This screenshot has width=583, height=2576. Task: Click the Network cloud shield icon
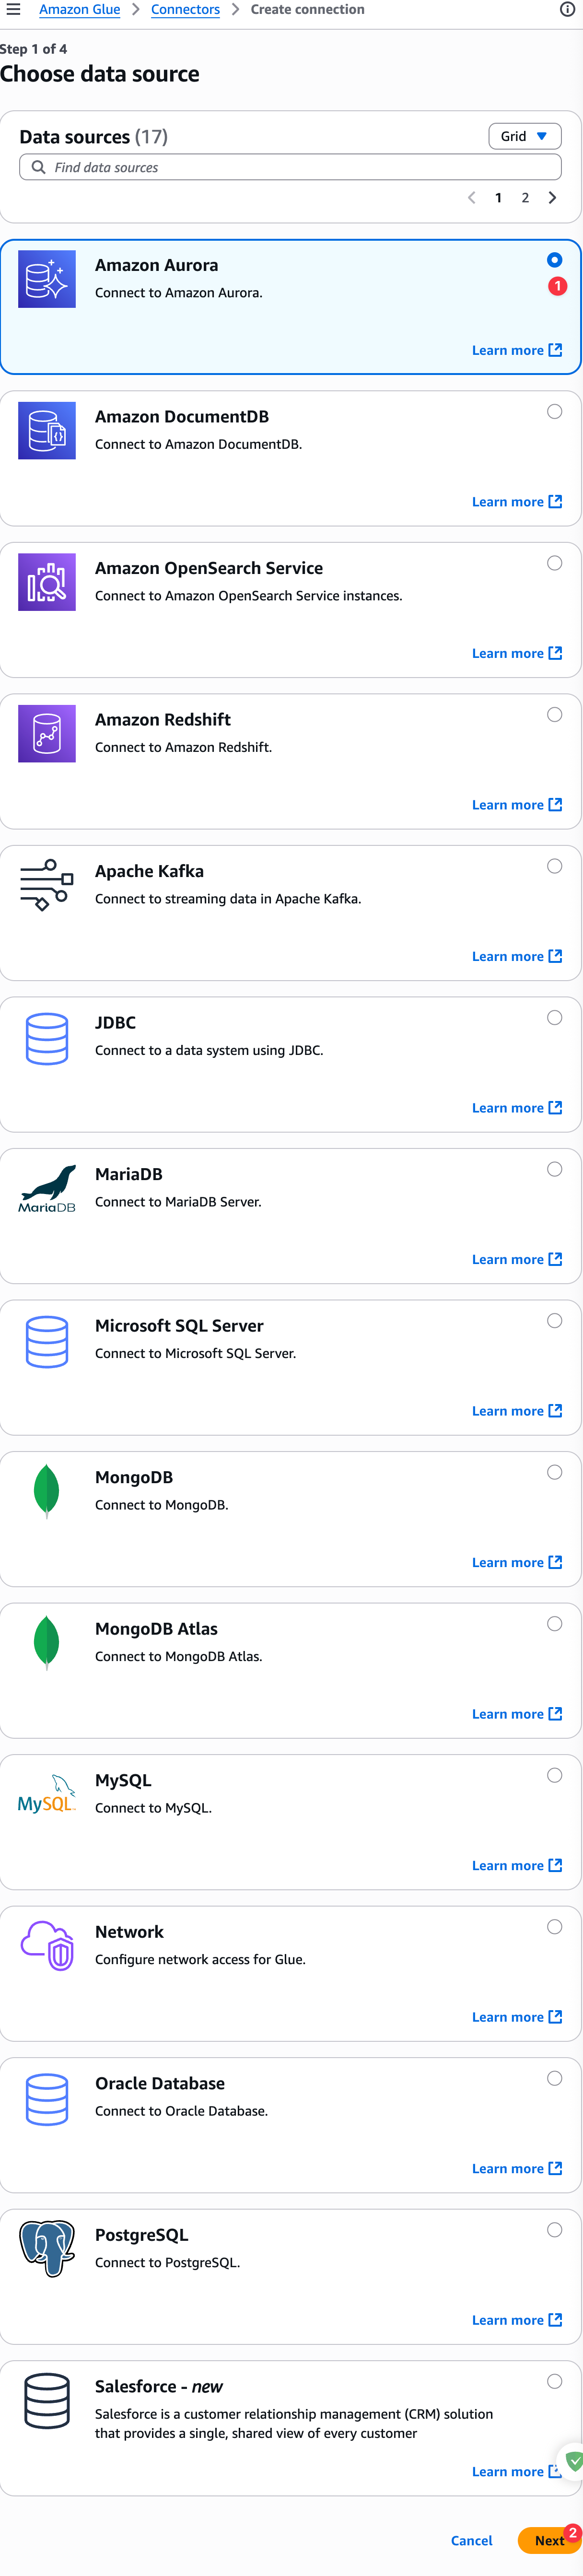click(47, 1946)
